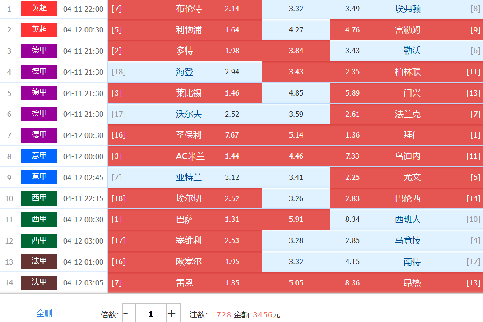Screen dimensions: 483x322
Task: Select 勒沃 away win at 3.43
Action: pyautogui.click(x=406, y=51)
